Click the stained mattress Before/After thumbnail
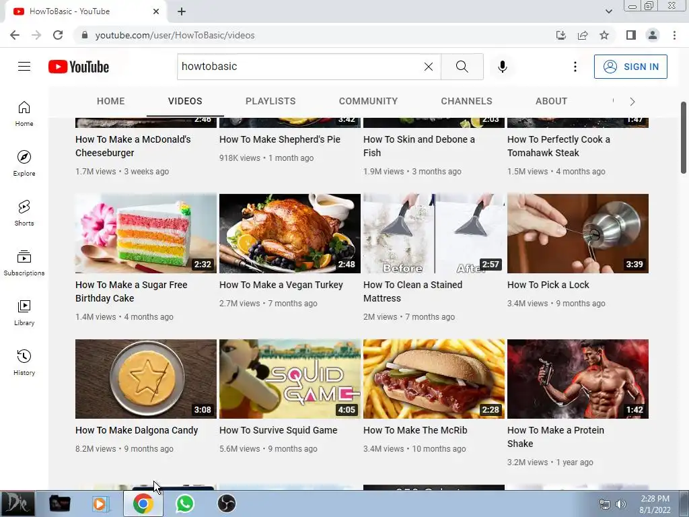 point(434,234)
